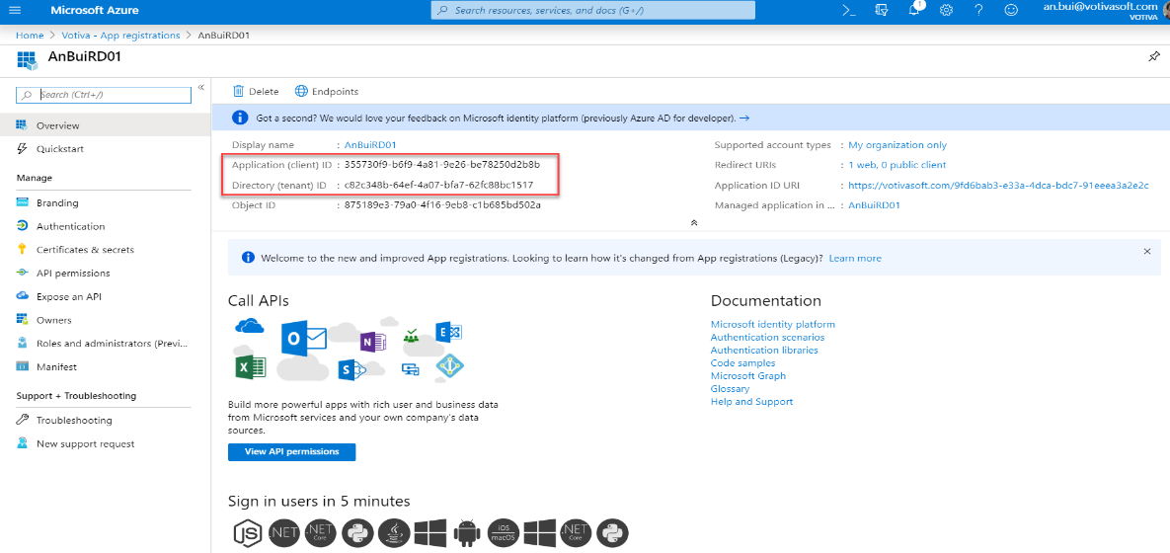This screenshot has height=553, width=1170.
Task: Click the Expose an API cloud icon
Action: 23,296
